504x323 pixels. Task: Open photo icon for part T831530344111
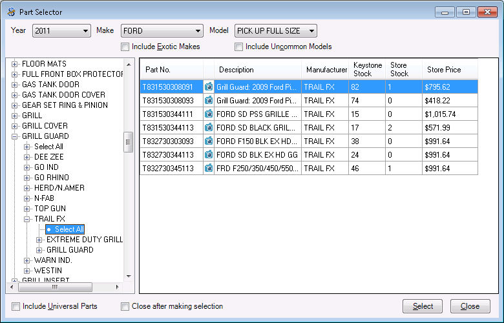tap(209, 114)
